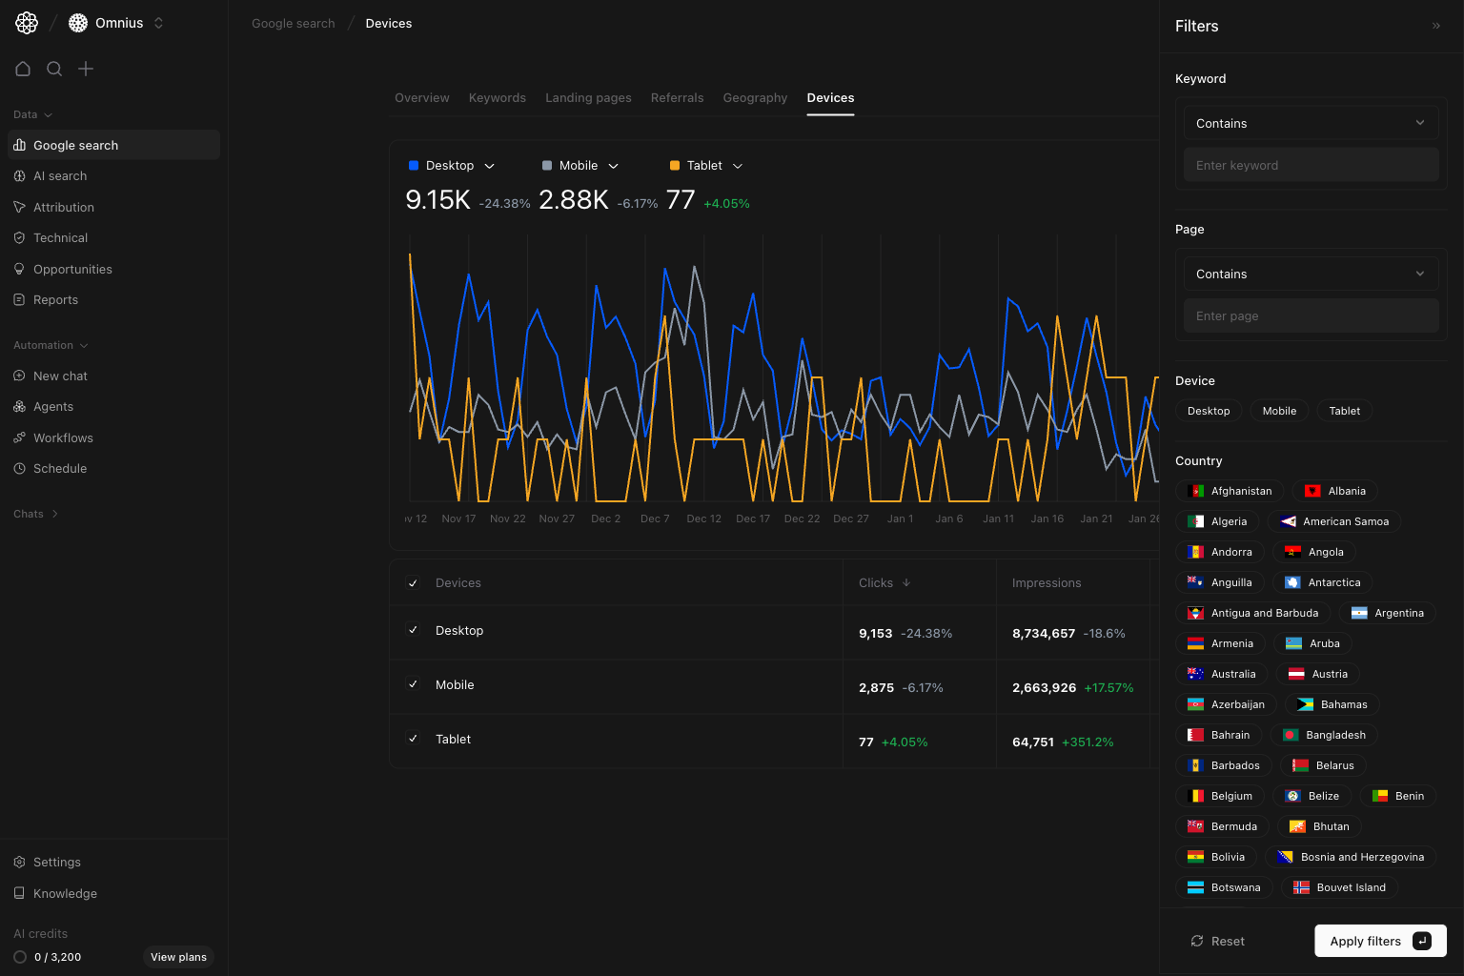The image size is (1464, 976).
Task: Collapse the Filters panel with the double-chevron icon
Action: [1435, 26]
